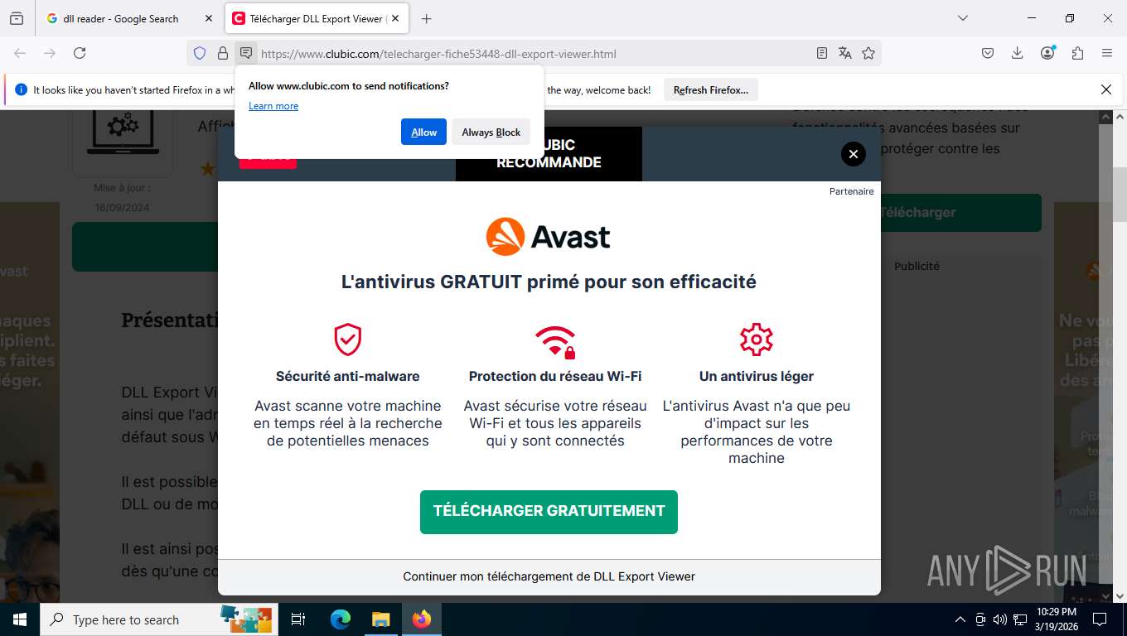Click Continuer mon téléchargement de DLL Export Viewer

(549, 576)
